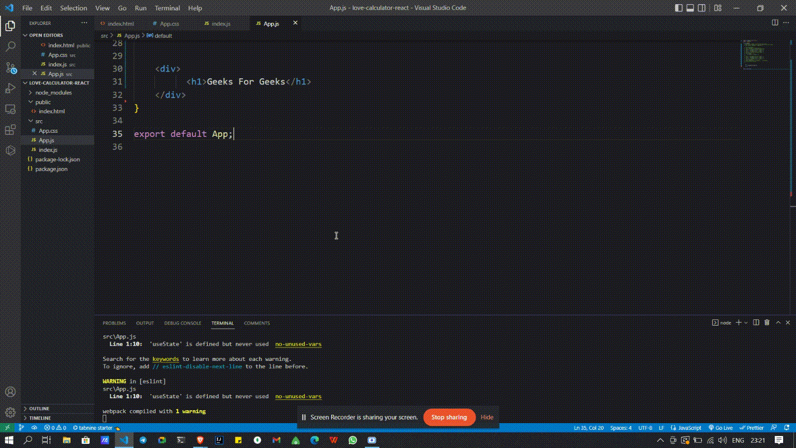Open Explorer more actions ellipsis

pyautogui.click(x=84, y=23)
